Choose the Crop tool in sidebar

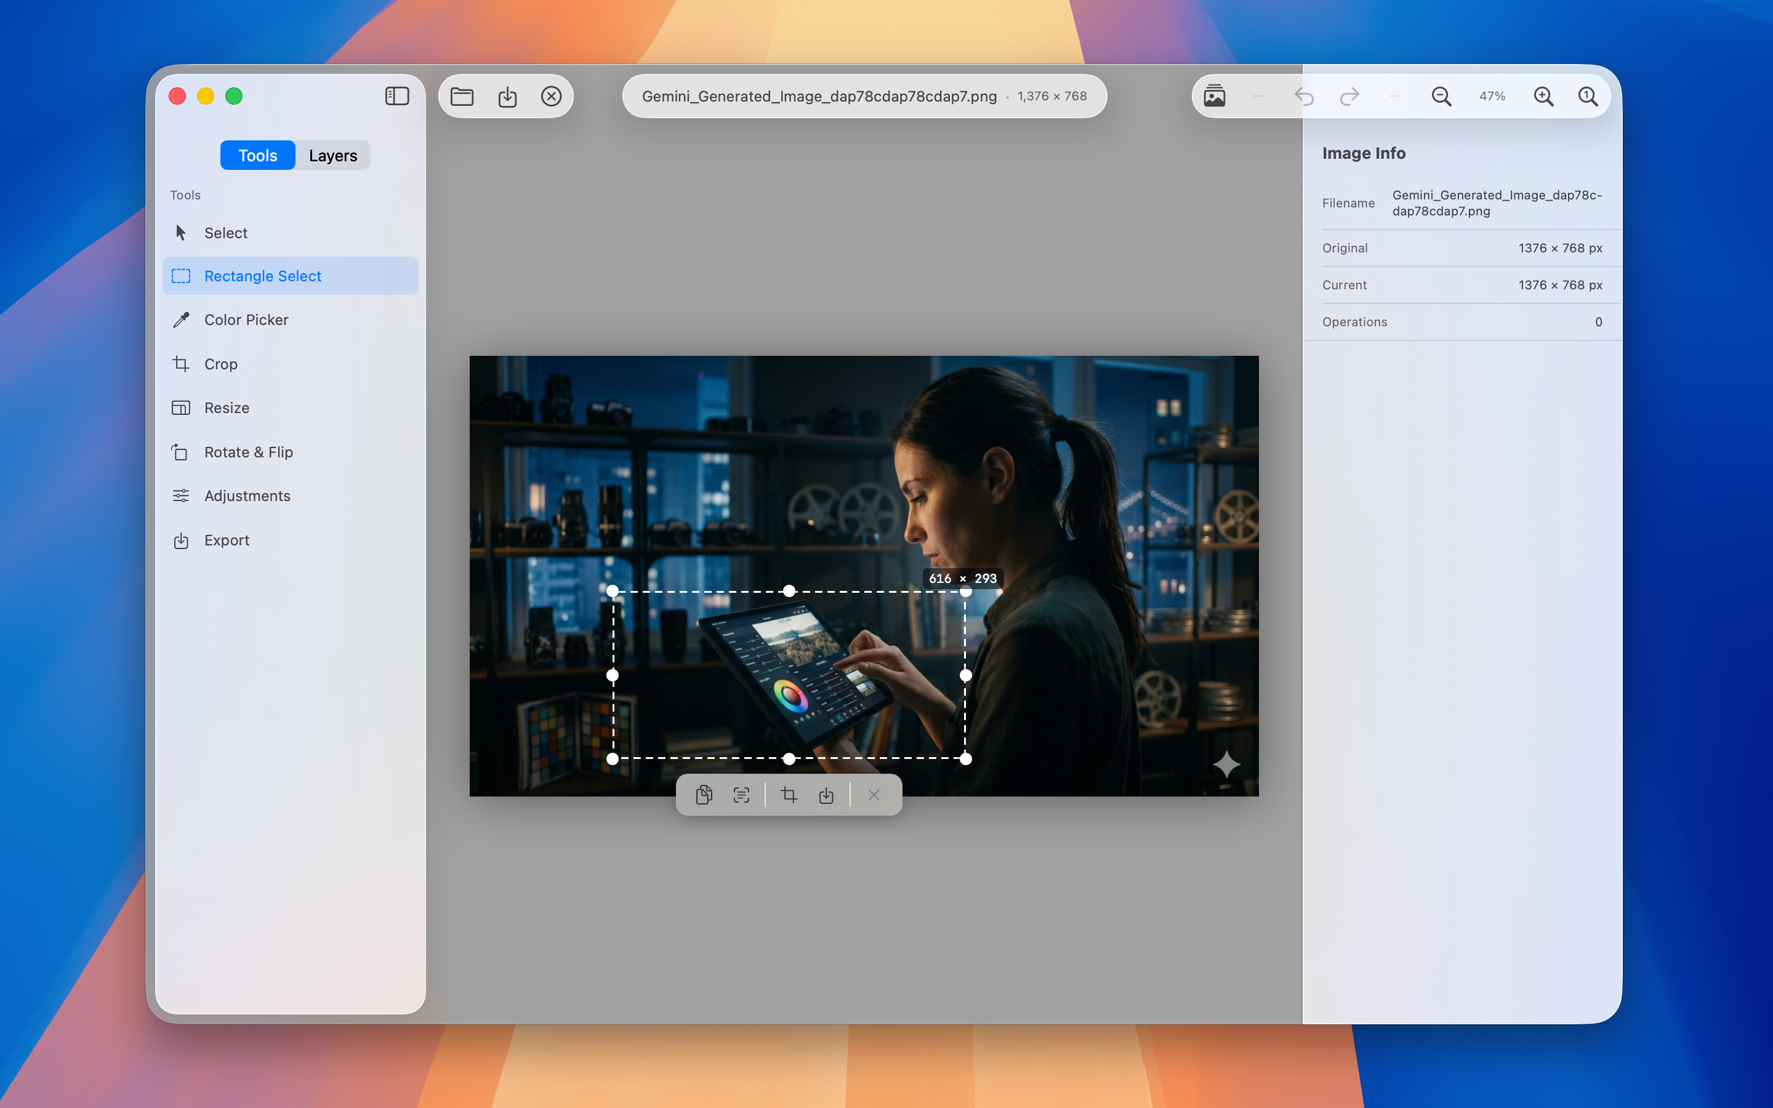pos(290,363)
